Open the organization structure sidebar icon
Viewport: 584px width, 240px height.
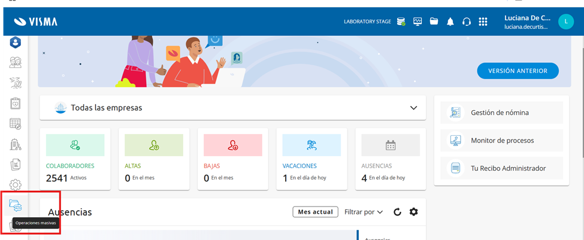pos(15,144)
